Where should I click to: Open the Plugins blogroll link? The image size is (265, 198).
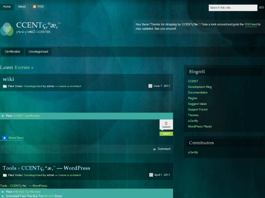tap(192, 98)
